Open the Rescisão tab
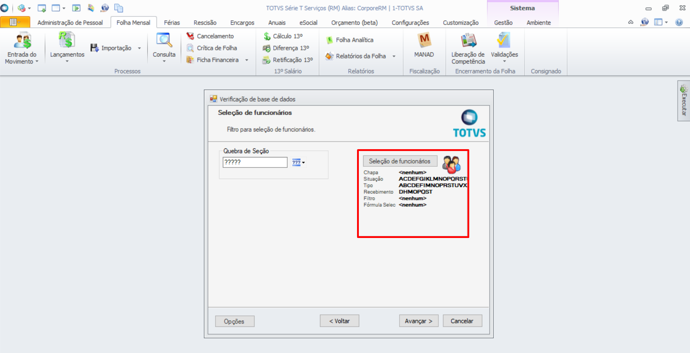 (x=205, y=23)
